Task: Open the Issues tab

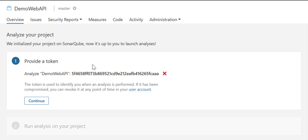Action: (x=36, y=20)
